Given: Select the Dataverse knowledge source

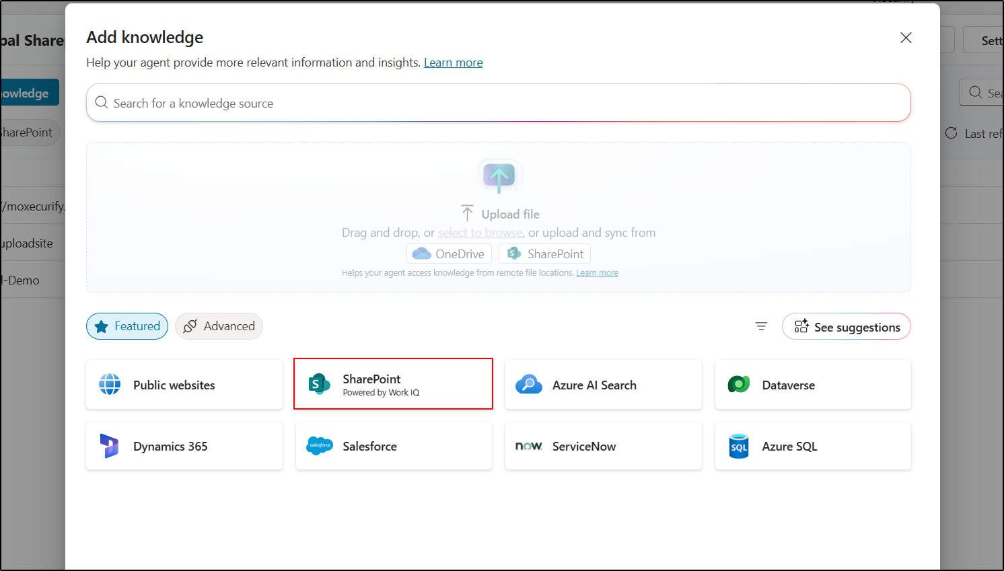Looking at the screenshot, I should tap(813, 385).
